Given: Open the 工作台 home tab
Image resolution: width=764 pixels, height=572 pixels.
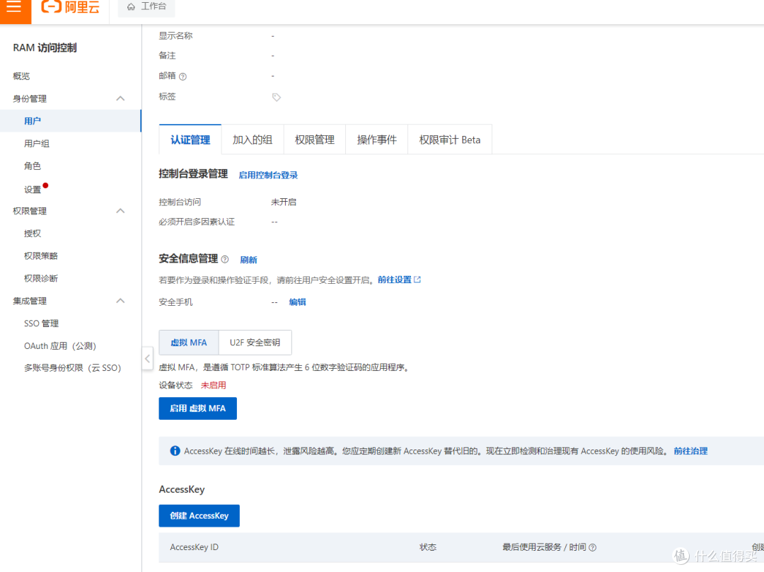Looking at the screenshot, I should pyautogui.click(x=146, y=7).
